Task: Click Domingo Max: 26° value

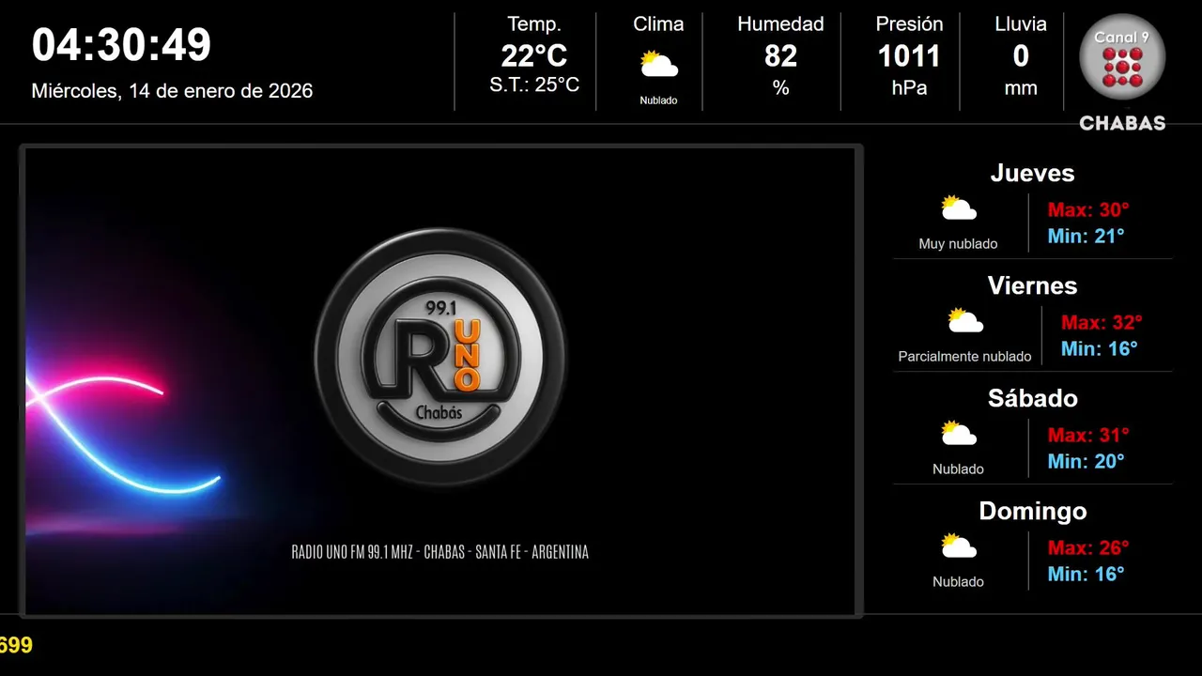Action: [1088, 547]
